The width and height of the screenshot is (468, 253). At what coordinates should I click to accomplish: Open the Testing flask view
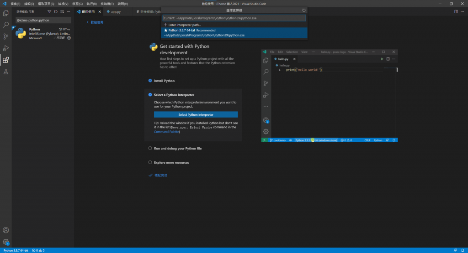point(5,72)
